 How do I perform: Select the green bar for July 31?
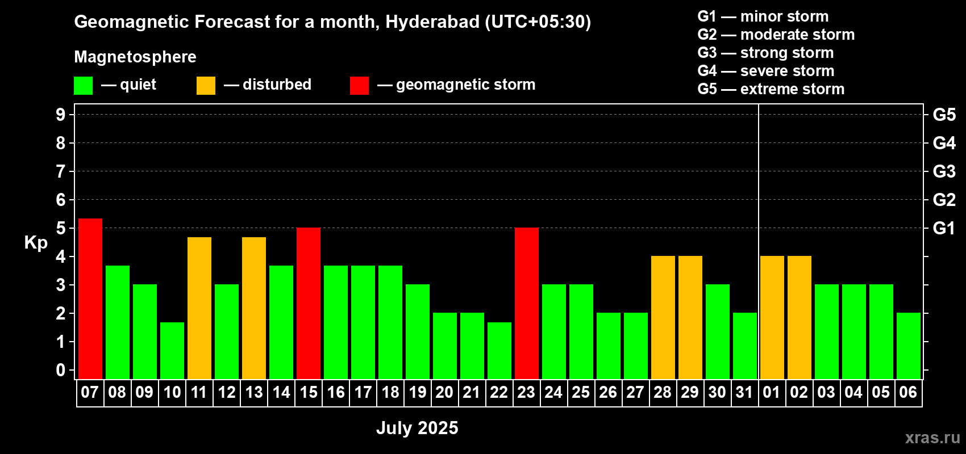pos(745,346)
